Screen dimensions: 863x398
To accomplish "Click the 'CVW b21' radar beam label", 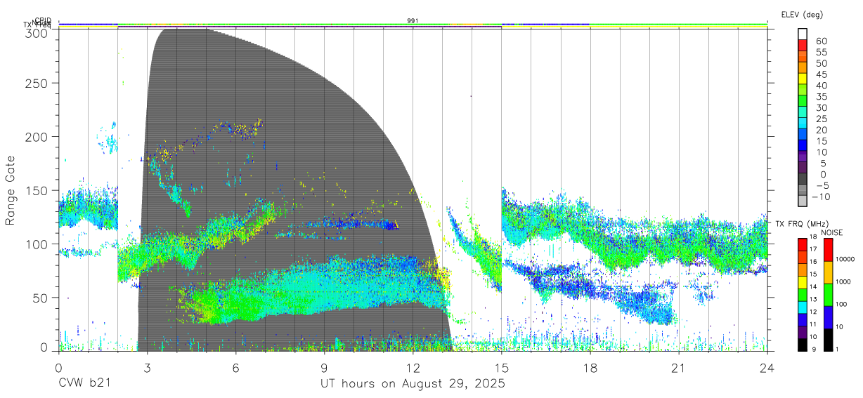I will pyautogui.click(x=84, y=383).
